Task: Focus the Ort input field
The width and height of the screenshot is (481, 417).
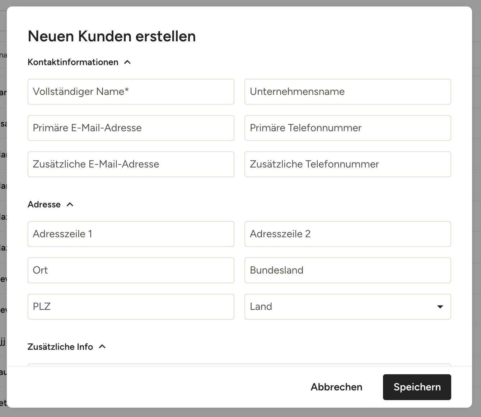Action: 131,270
